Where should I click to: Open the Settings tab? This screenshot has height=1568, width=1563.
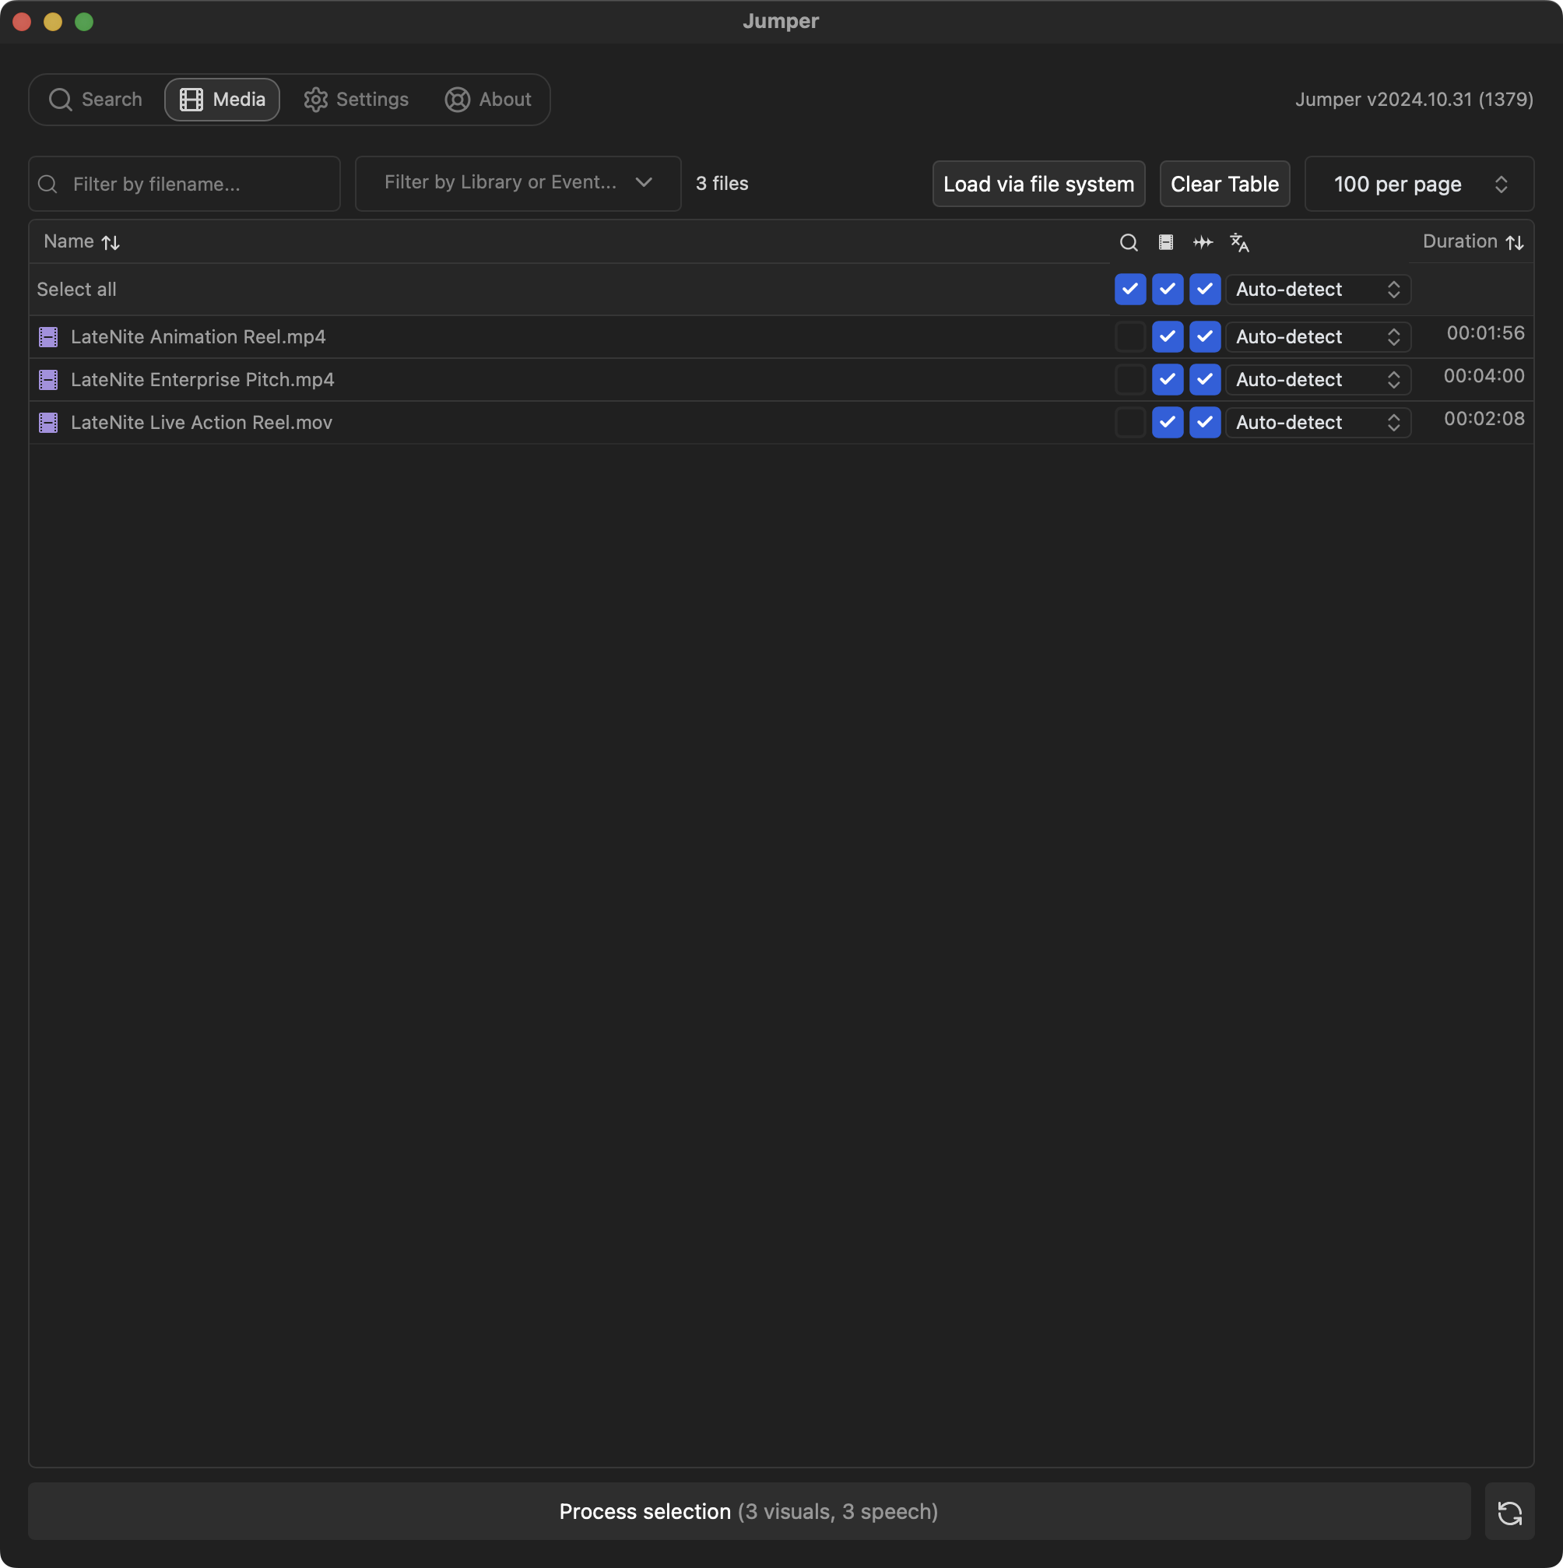pos(357,100)
